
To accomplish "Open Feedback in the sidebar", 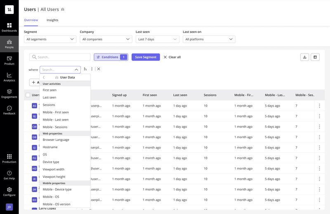I will [9, 110].
